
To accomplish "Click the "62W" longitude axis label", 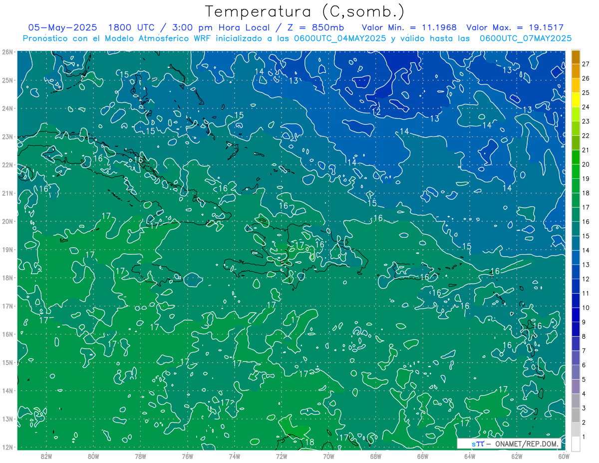I will click(x=517, y=456).
